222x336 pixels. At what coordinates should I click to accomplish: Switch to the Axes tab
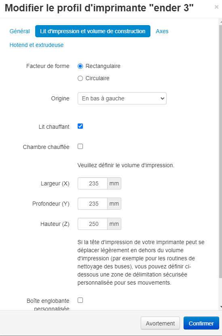(x=162, y=31)
